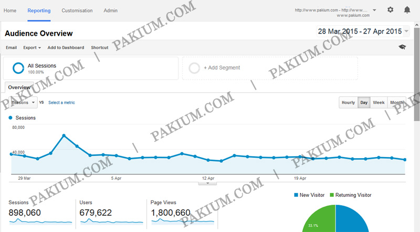Open the settings gear icon

[x=390, y=10]
